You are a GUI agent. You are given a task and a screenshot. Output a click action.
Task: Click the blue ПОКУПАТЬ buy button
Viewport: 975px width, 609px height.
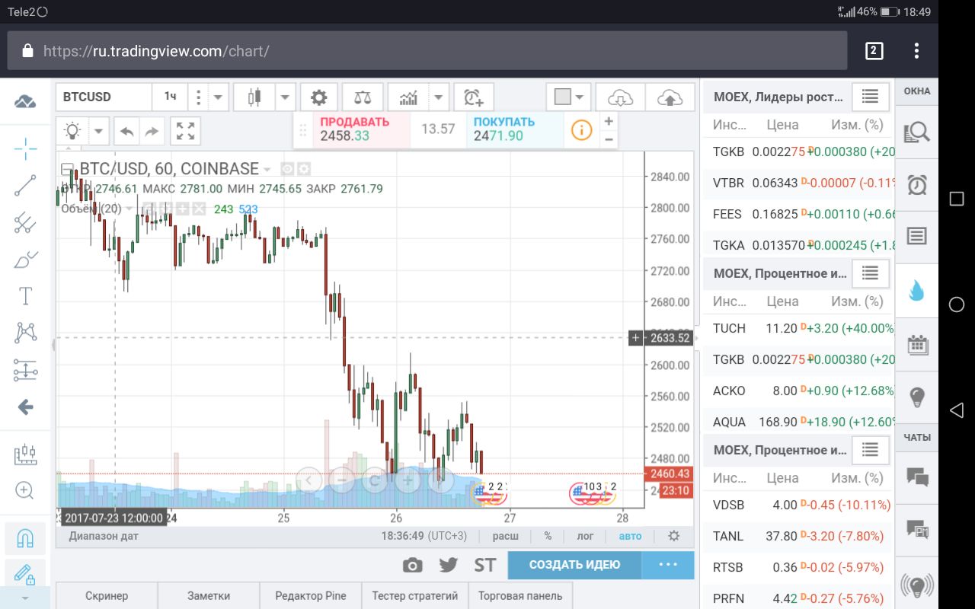tap(514, 129)
